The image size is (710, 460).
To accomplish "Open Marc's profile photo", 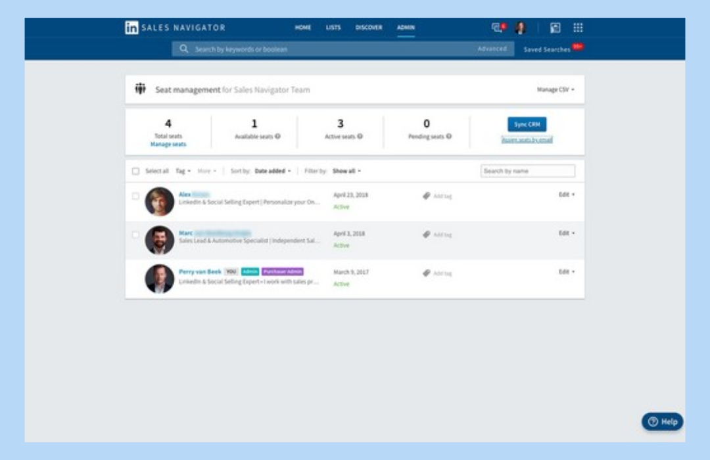I will 159,240.
